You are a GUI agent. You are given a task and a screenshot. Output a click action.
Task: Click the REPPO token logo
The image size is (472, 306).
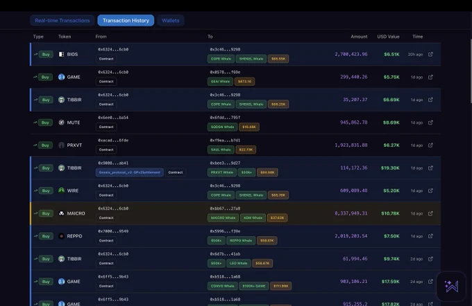point(61,236)
